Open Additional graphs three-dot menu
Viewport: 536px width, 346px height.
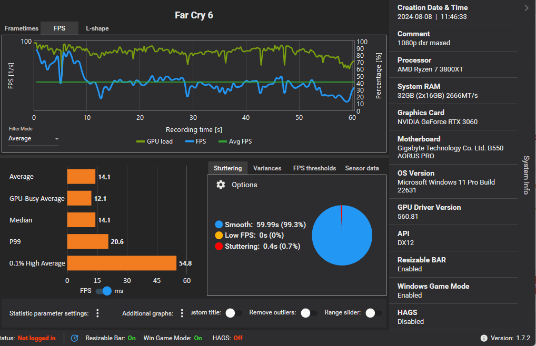coord(182,313)
